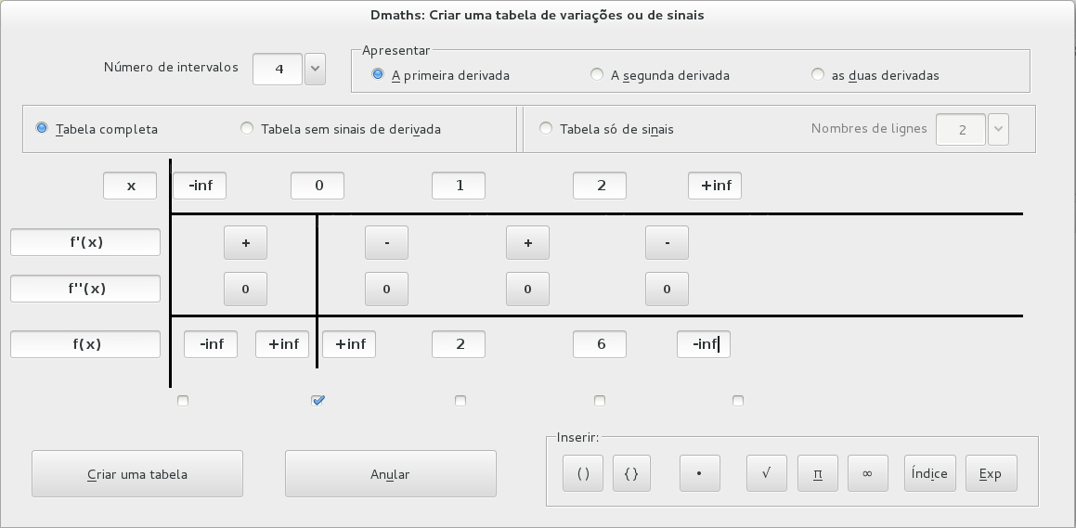Click 'Criar uma tabela' button

tap(137, 474)
